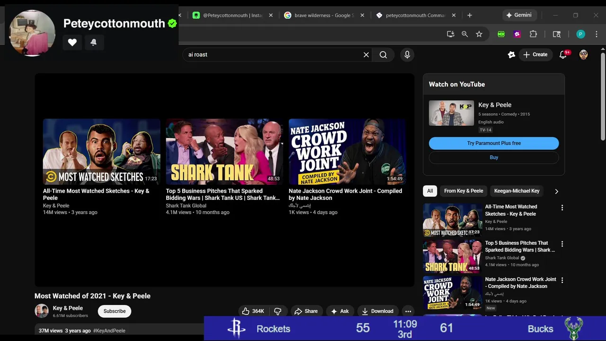Open the Shark Tank endscreen thumbnail
The width and height of the screenshot is (606, 341).
point(224,152)
